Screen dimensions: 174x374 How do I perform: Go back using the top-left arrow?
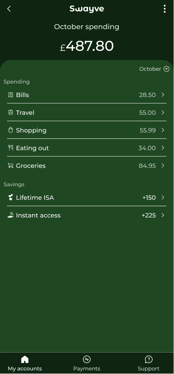(9, 9)
